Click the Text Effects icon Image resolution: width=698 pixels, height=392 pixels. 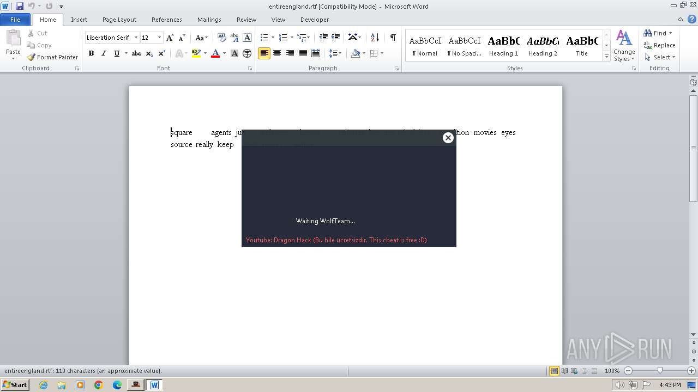coord(178,53)
